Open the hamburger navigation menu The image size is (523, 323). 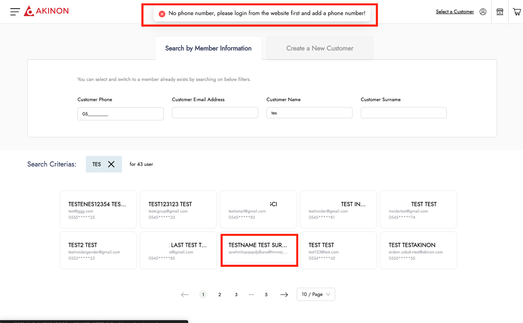[15, 12]
